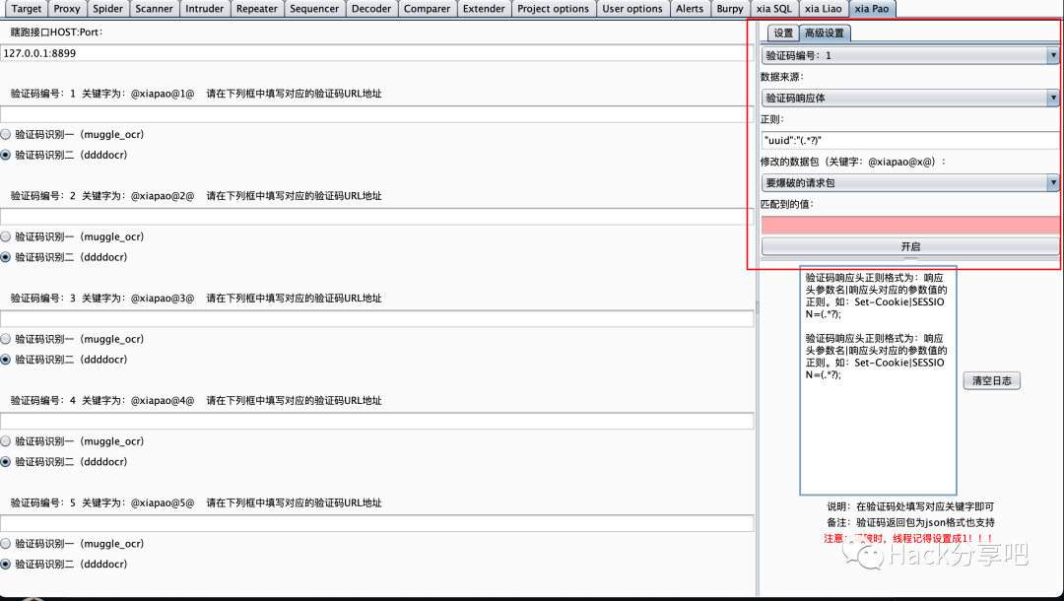This screenshot has height=601, width=1064.
Task: Select ddddocr radio for captcha 5
Action: click(x=6, y=565)
